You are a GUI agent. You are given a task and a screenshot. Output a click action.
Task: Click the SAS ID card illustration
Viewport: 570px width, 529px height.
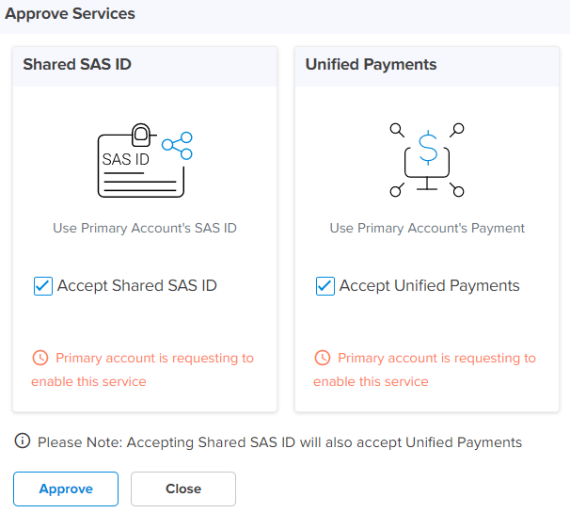(x=141, y=160)
